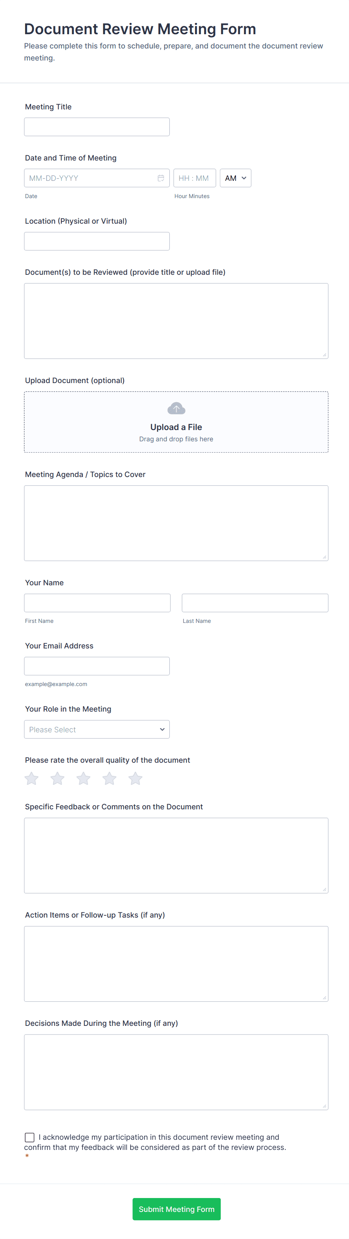The height and width of the screenshot is (1239, 349).
Task: Focus the Meeting Title field
Action: [x=96, y=127]
